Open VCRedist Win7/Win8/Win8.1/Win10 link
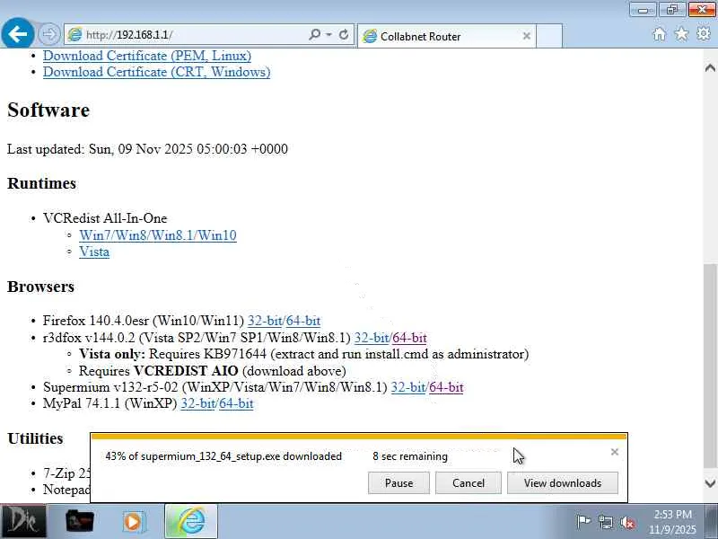 click(x=158, y=235)
